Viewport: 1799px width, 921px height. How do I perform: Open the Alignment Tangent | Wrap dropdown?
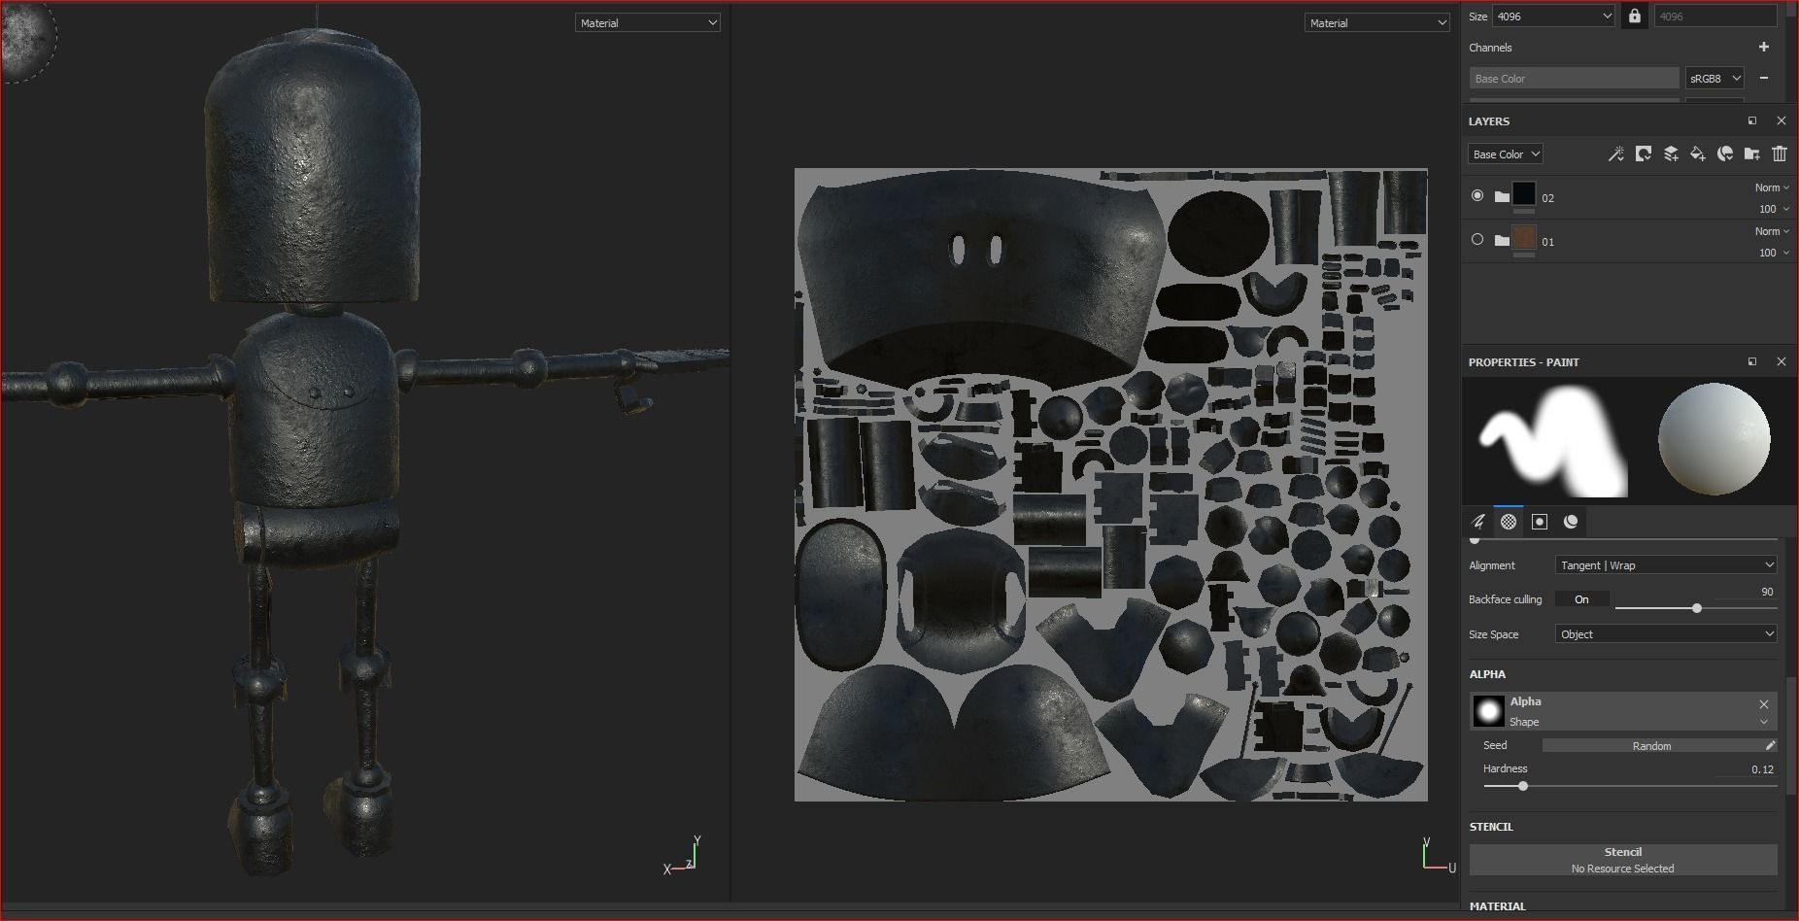coord(1666,565)
